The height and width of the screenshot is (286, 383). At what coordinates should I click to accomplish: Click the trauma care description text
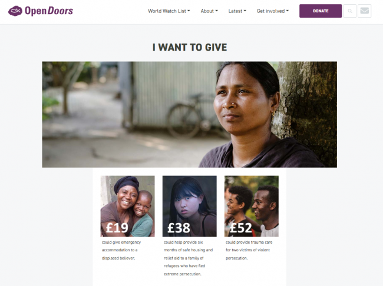pyautogui.click(x=249, y=250)
